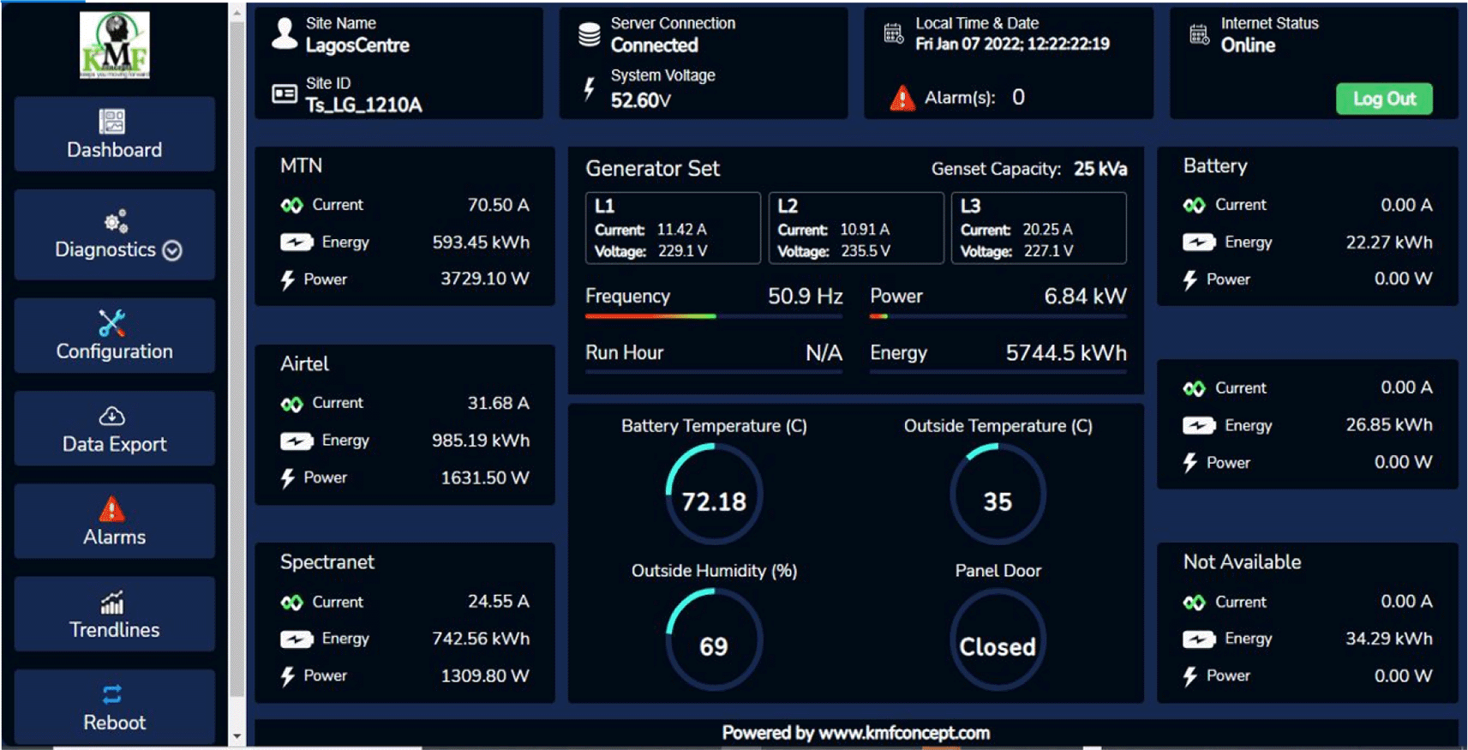
Task: Click the Airtel Current icon
Action: pos(292,404)
